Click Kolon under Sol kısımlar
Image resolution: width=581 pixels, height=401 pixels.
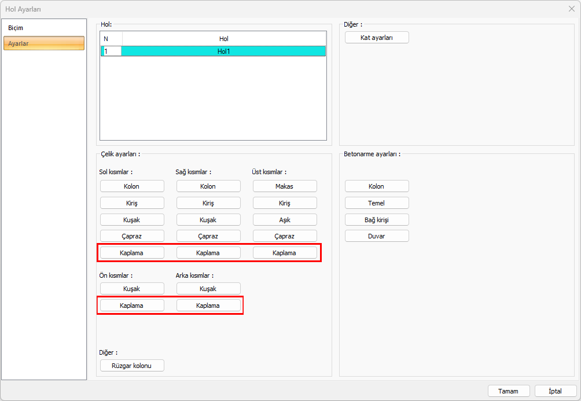tap(132, 186)
